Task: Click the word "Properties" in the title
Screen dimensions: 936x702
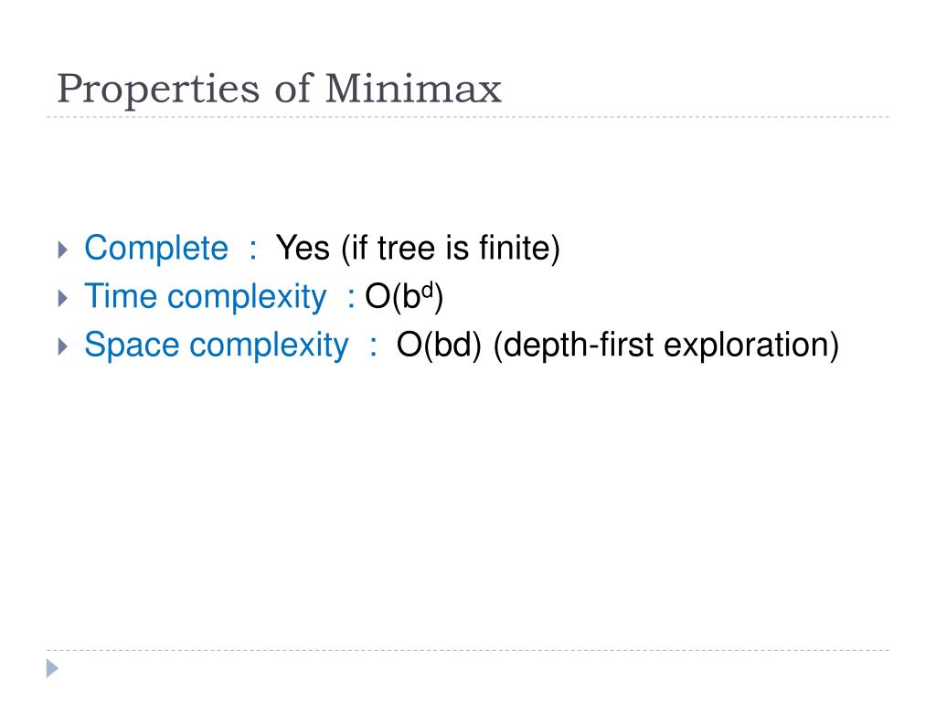Action: (x=158, y=90)
